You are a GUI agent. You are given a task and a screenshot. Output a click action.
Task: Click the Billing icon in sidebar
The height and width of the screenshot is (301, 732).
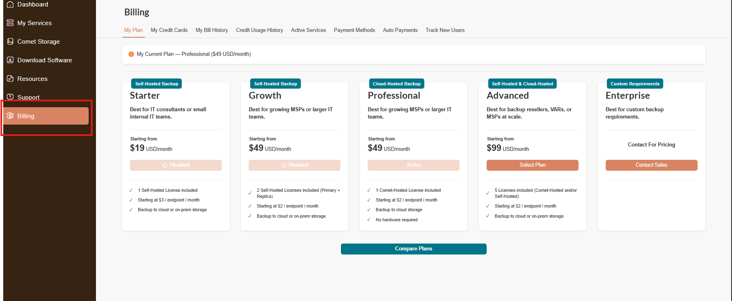(10, 116)
